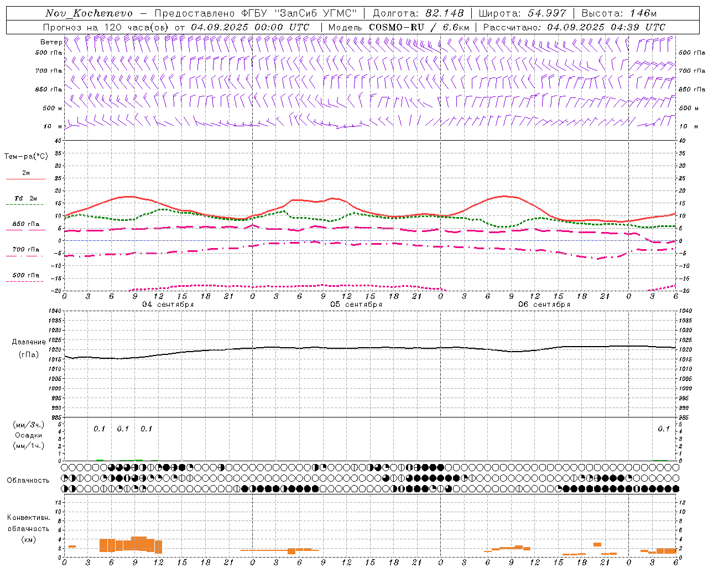
Task: Click the "(мм/3ч.)" precipitation unit label
Action: tap(29, 425)
